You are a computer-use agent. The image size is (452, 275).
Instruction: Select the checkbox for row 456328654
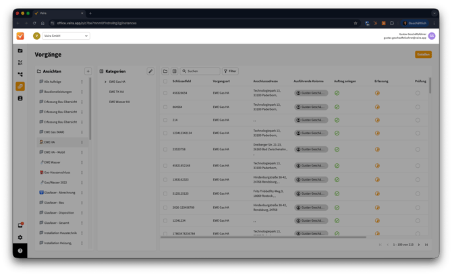[x=165, y=92]
